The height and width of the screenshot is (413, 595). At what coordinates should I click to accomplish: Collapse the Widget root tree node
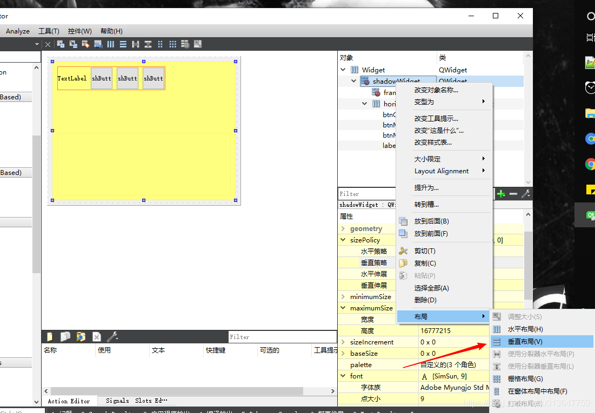pyautogui.click(x=343, y=70)
